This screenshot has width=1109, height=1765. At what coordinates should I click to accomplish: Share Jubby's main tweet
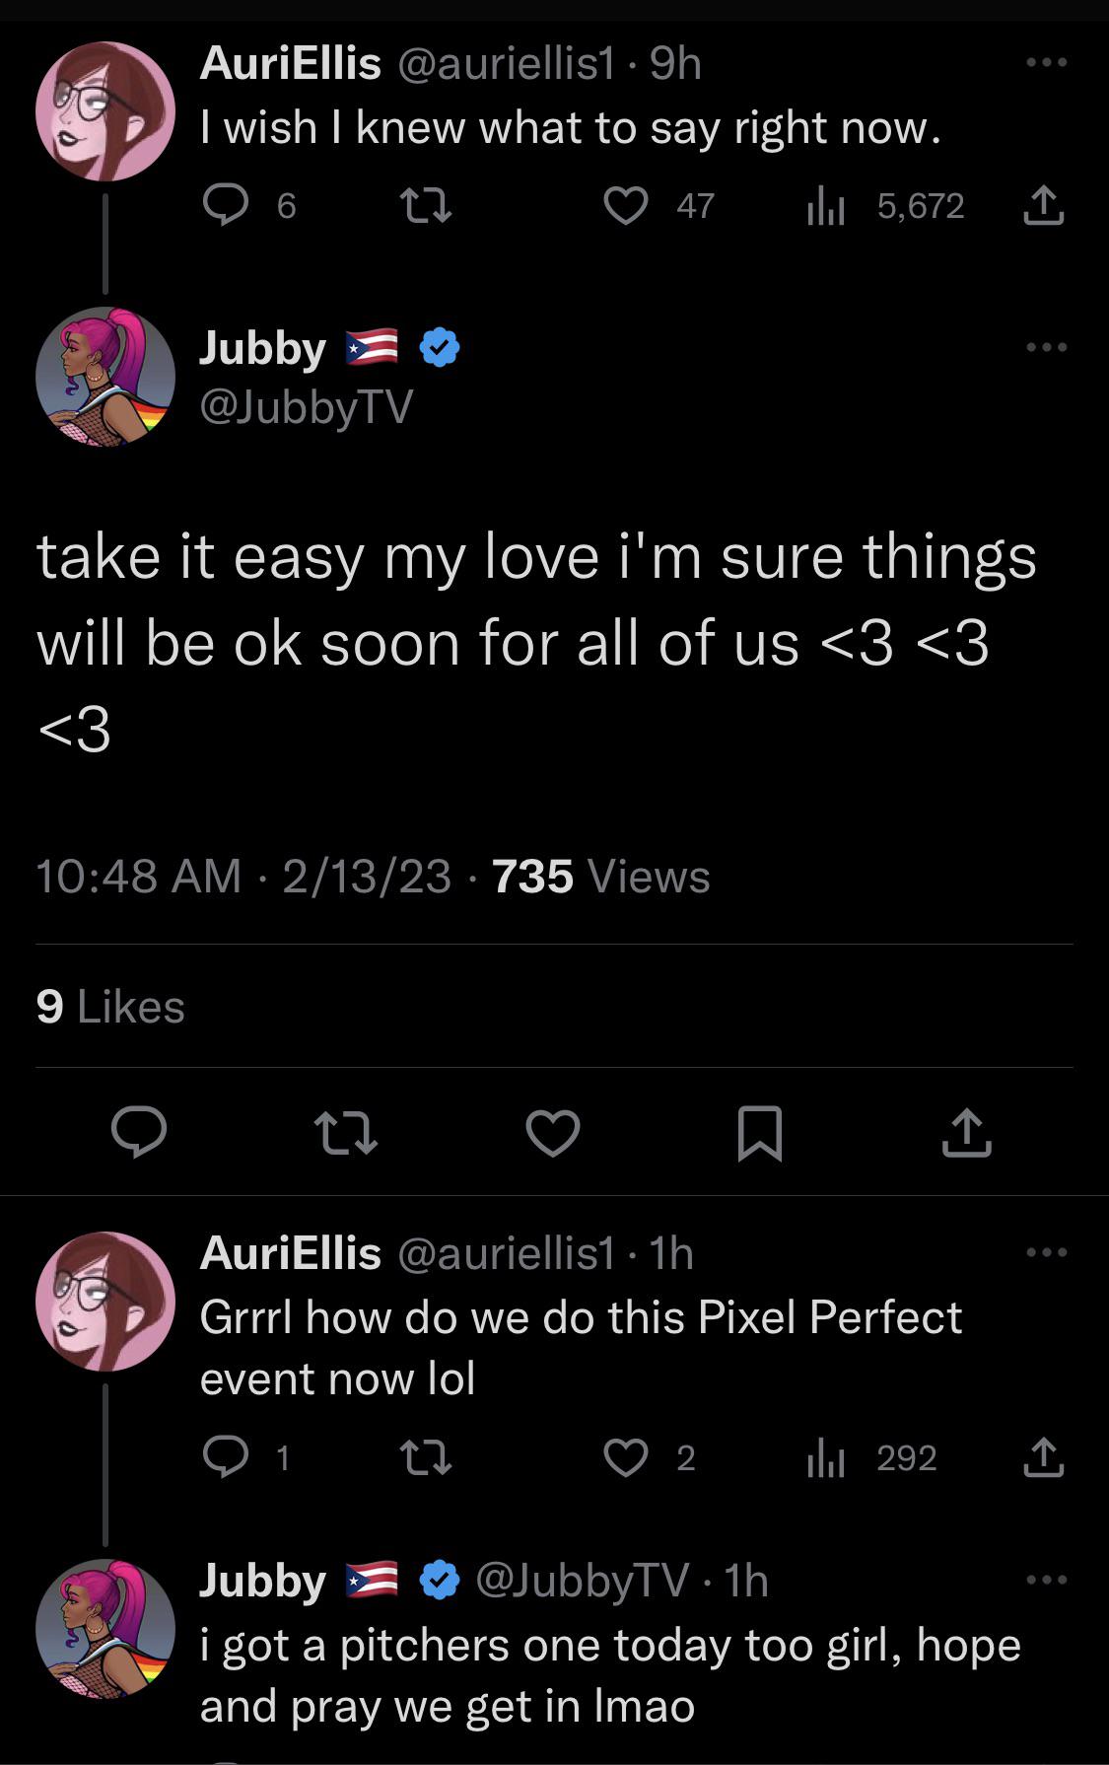966,1132
